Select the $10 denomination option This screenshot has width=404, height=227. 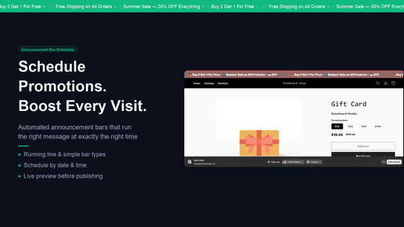coord(337,126)
